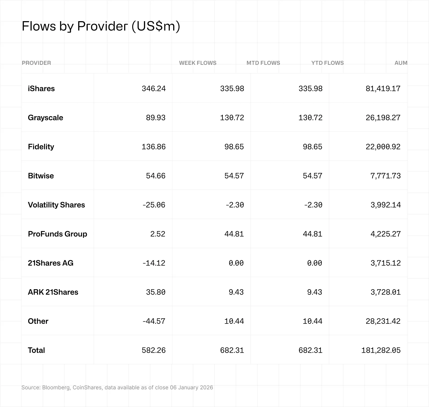429x407 pixels.
Task: Select the Other row label
Action: point(38,321)
